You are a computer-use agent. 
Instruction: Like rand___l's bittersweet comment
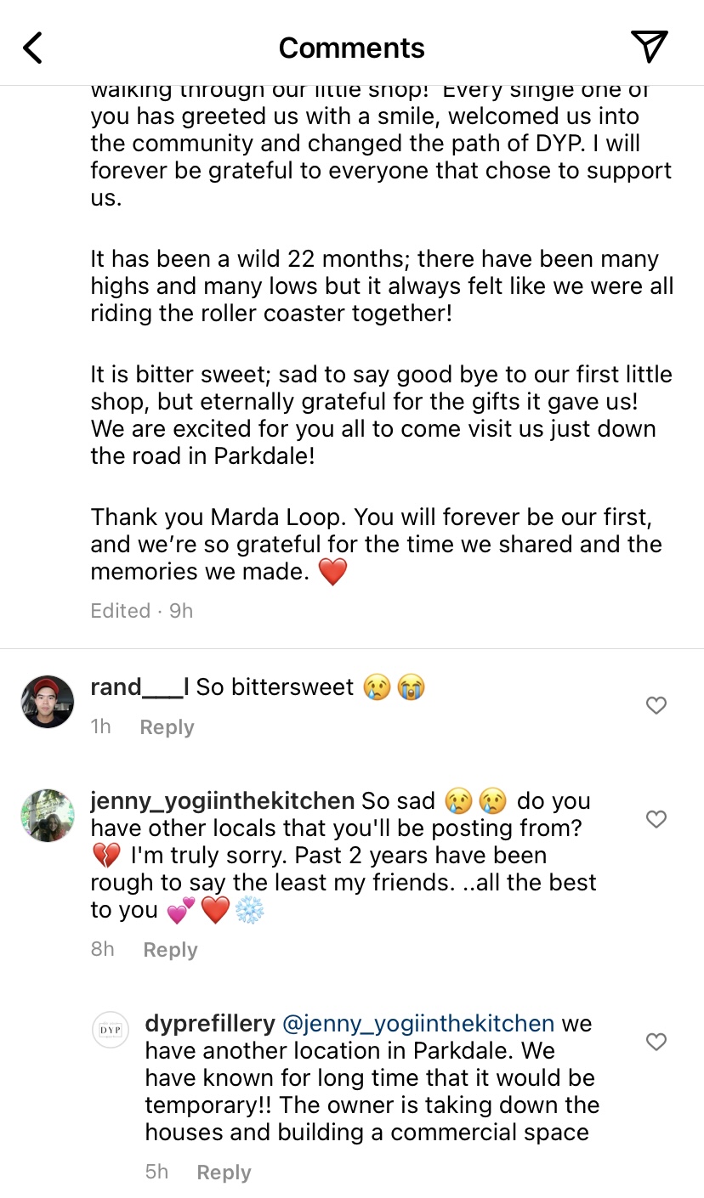(656, 705)
